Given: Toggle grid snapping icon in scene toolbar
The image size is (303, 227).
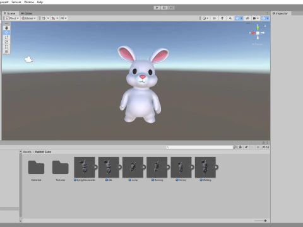Looking at the screenshot, I should [x=53, y=18].
